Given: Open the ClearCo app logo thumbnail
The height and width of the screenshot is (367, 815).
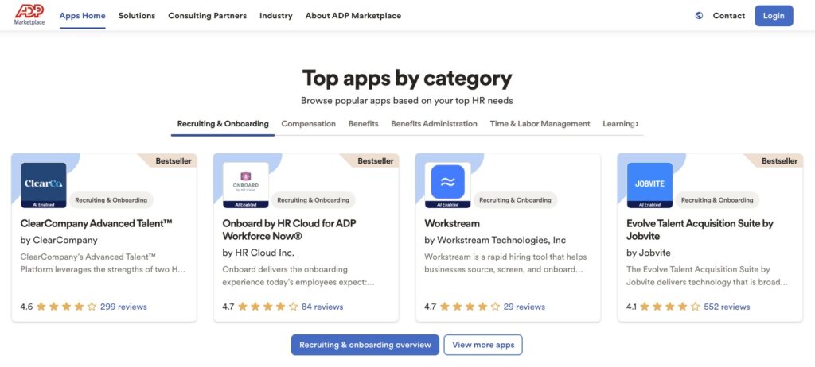Looking at the screenshot, I should click(x=44, y=185).
